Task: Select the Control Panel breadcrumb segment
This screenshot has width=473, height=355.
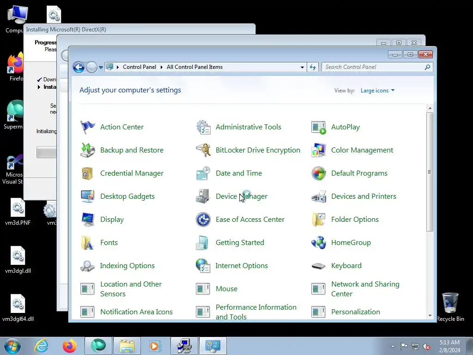Action: [x=139, y=67]
